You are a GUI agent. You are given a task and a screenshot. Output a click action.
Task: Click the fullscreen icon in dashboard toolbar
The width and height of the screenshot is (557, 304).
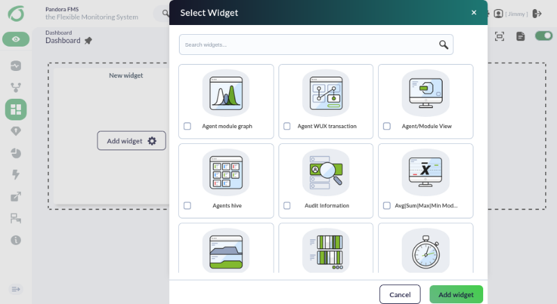point(499,36)
